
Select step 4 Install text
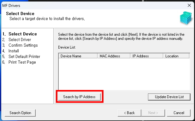(14, 51)
